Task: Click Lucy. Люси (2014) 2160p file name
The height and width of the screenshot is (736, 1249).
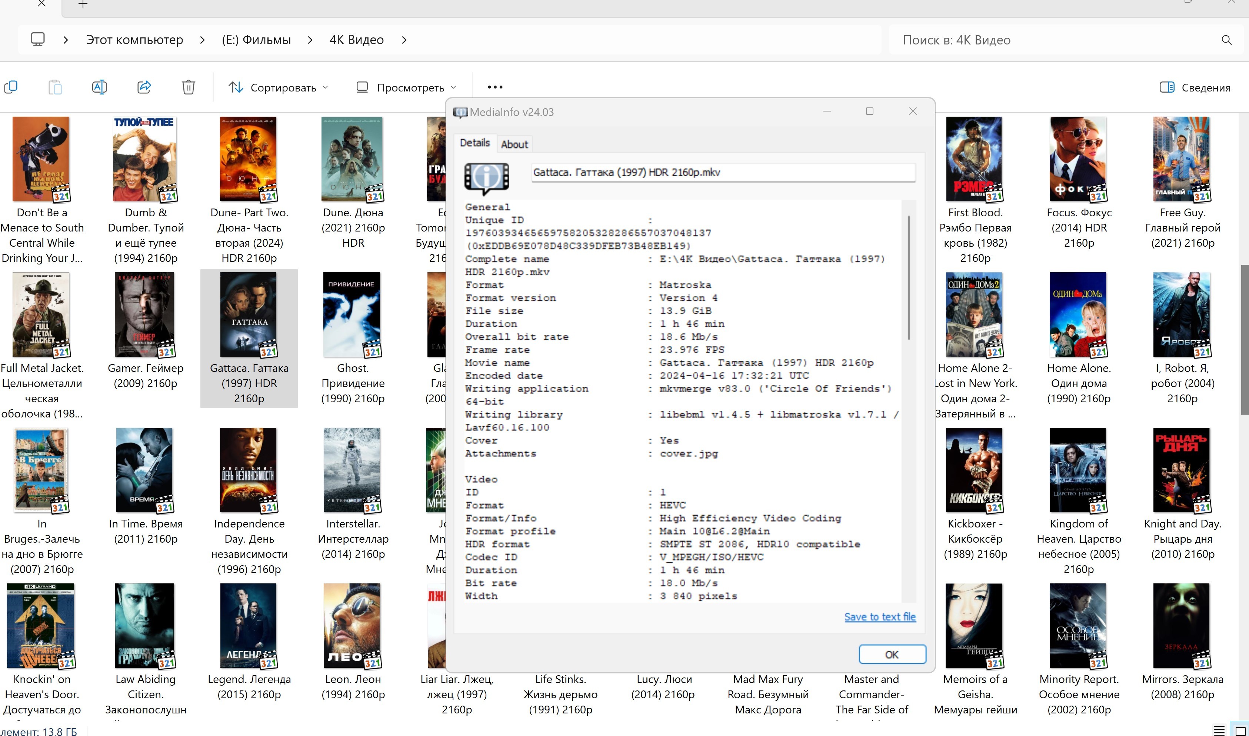Action: pyautogui.click(x=663, y=686)
